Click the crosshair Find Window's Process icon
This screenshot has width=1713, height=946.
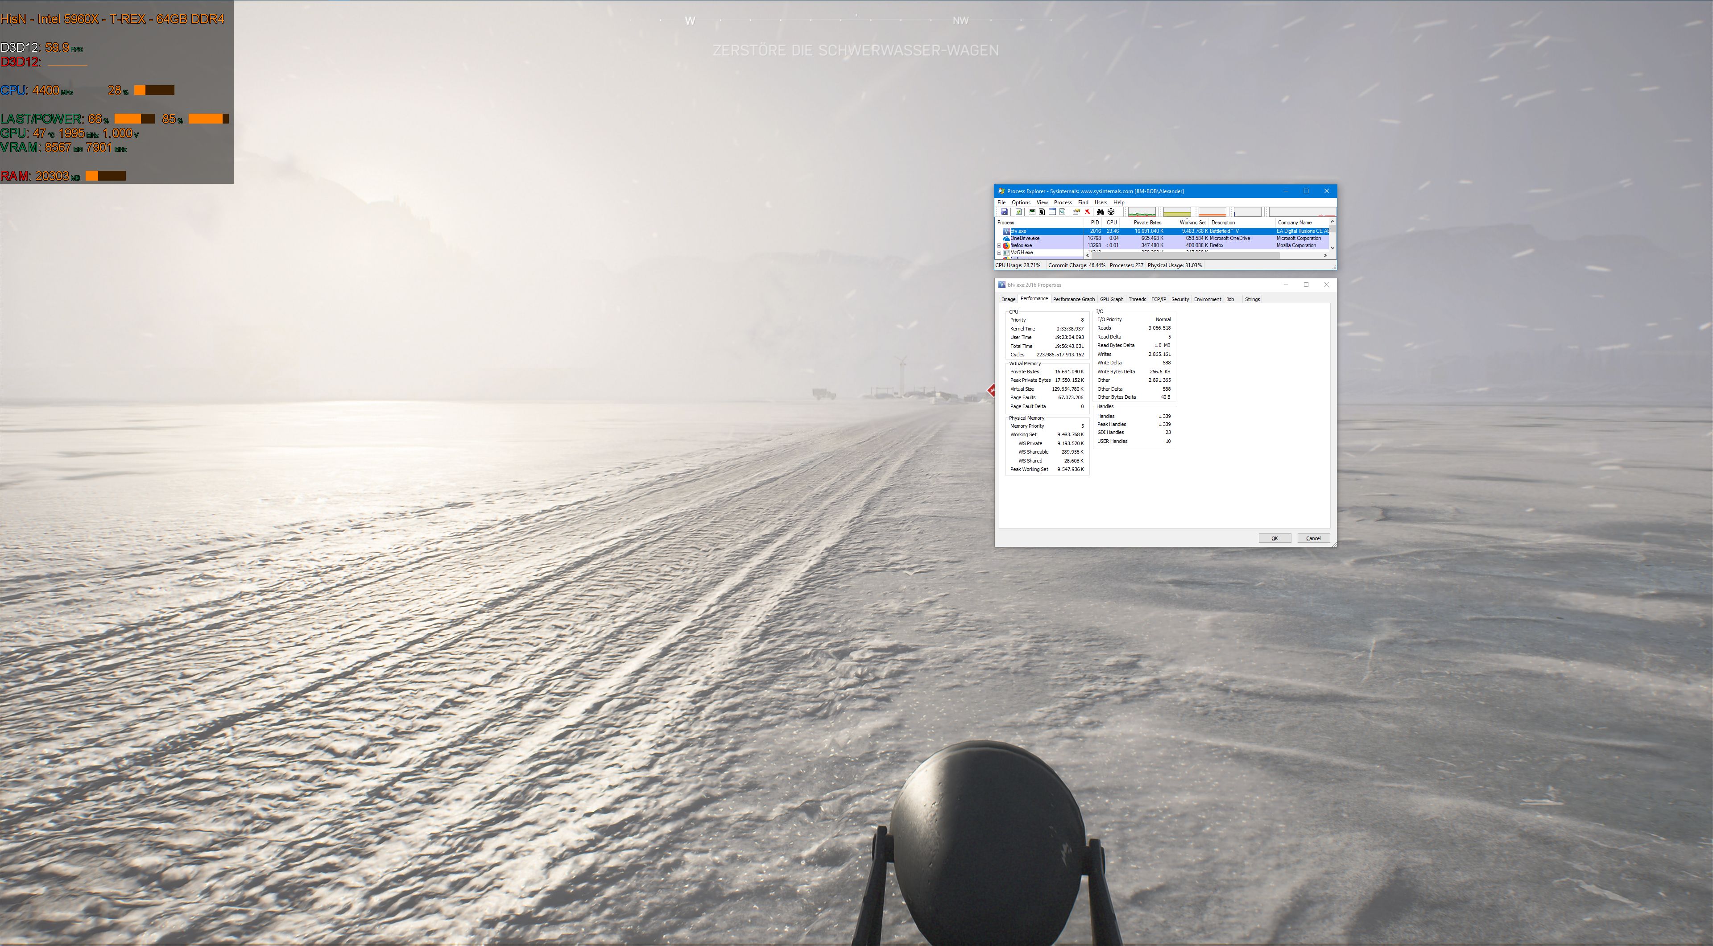tap(1110, 211)
